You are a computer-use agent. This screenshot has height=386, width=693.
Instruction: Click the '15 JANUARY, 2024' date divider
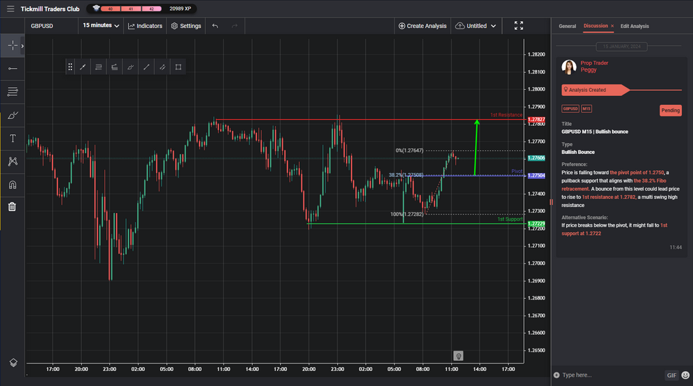pos(621,46)
